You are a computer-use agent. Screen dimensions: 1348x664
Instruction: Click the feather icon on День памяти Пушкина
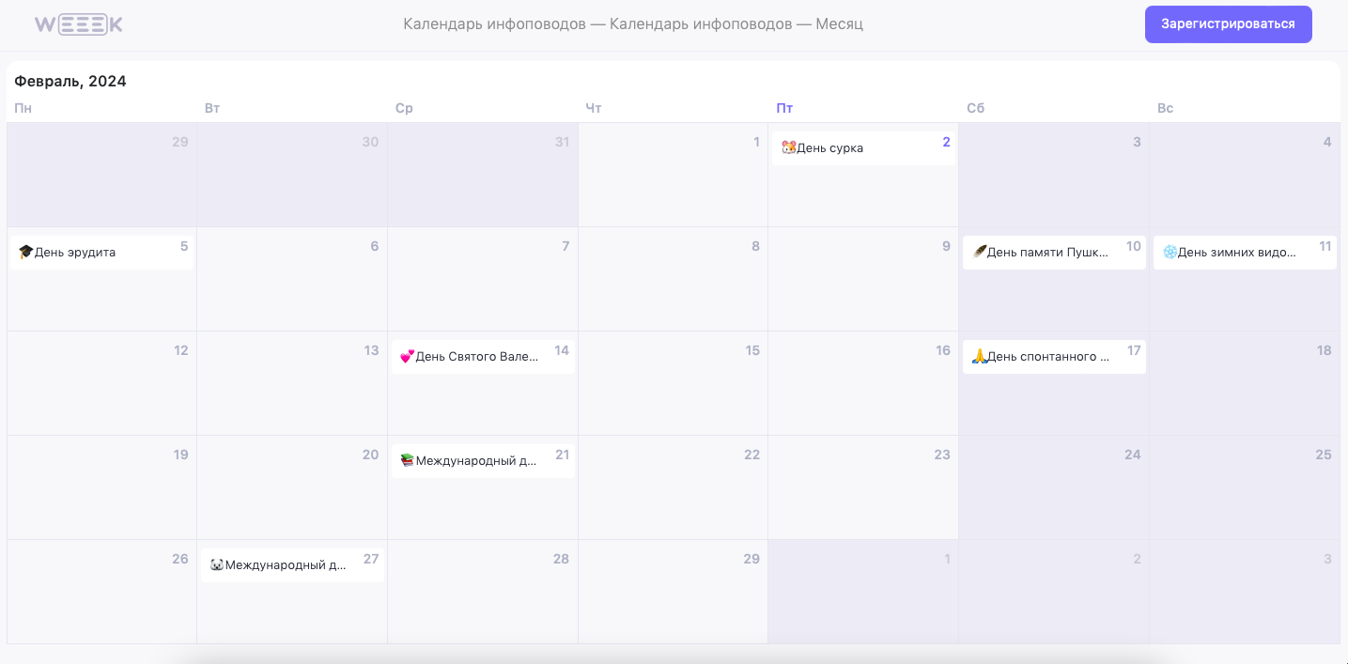pos(979,253)
